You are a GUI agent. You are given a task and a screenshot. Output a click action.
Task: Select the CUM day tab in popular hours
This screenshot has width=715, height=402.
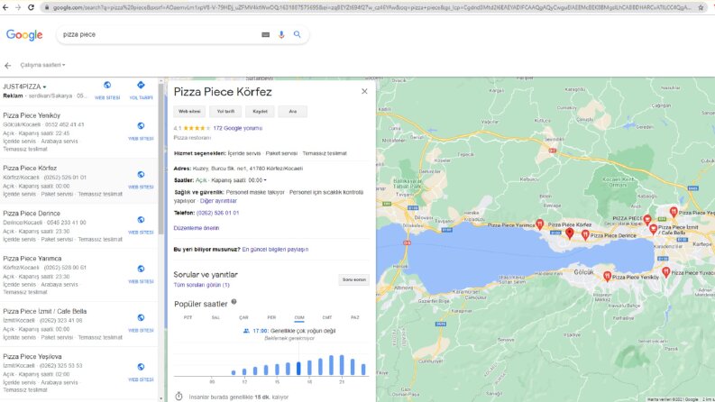pos(299,317)
